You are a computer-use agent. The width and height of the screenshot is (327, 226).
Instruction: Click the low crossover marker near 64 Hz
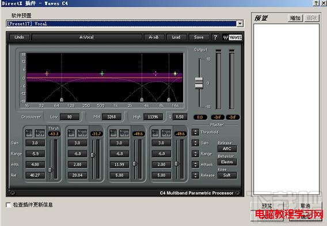(x=62, y=99)
